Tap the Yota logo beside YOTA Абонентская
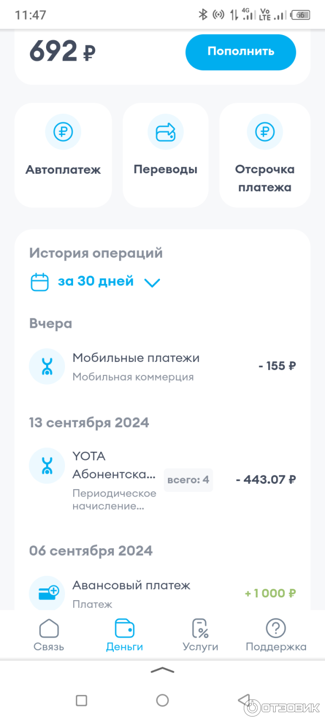The height and width of the screenshot is (722, 325). point(47,465)
